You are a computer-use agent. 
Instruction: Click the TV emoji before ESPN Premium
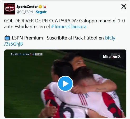pos(7,38)
